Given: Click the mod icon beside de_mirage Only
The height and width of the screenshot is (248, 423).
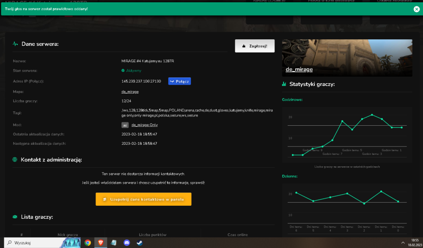Looking at the screenshot, I should click(x=125, y=125).
